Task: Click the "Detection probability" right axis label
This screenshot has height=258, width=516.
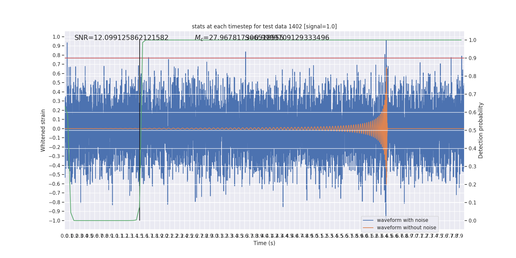Action: pyautogui.click(x=481, y=130)
